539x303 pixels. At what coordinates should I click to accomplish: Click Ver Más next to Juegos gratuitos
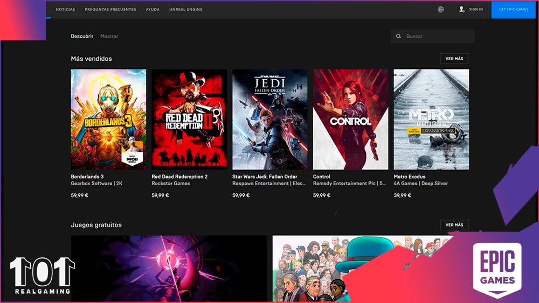pos(454,225)
